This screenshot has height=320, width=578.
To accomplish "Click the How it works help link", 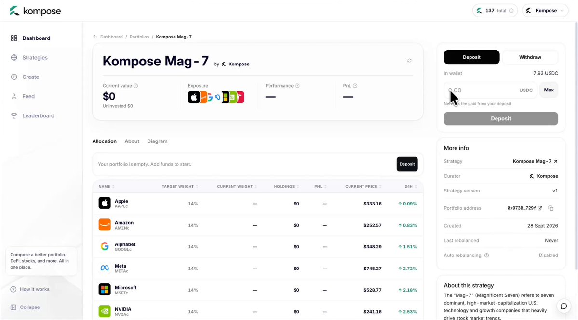I will (x=30, y=289).
